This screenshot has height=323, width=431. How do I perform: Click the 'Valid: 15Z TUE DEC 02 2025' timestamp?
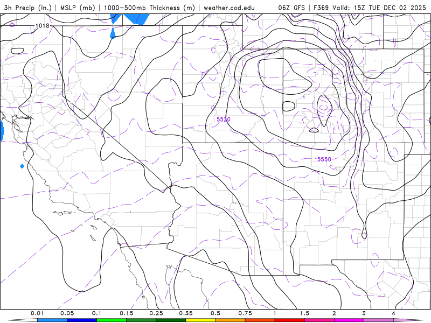tap(379, 8)
